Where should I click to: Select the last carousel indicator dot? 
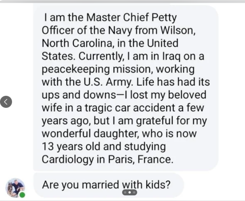[x=134, y=193]
